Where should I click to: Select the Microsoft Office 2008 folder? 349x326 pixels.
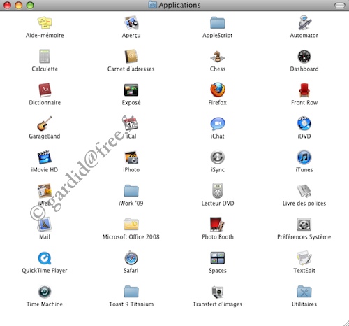click(131, 225)
